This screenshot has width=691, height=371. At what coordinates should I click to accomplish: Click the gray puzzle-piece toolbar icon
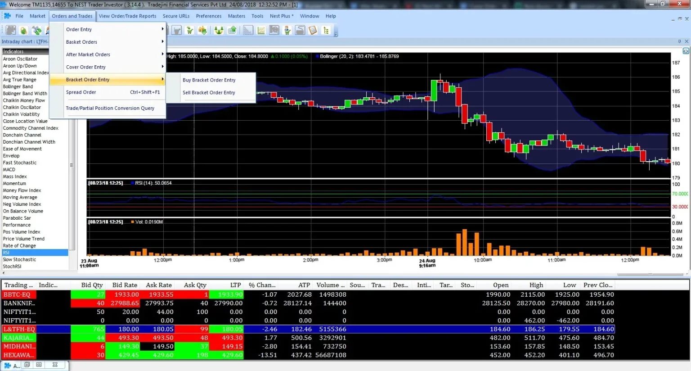[11, 30]
